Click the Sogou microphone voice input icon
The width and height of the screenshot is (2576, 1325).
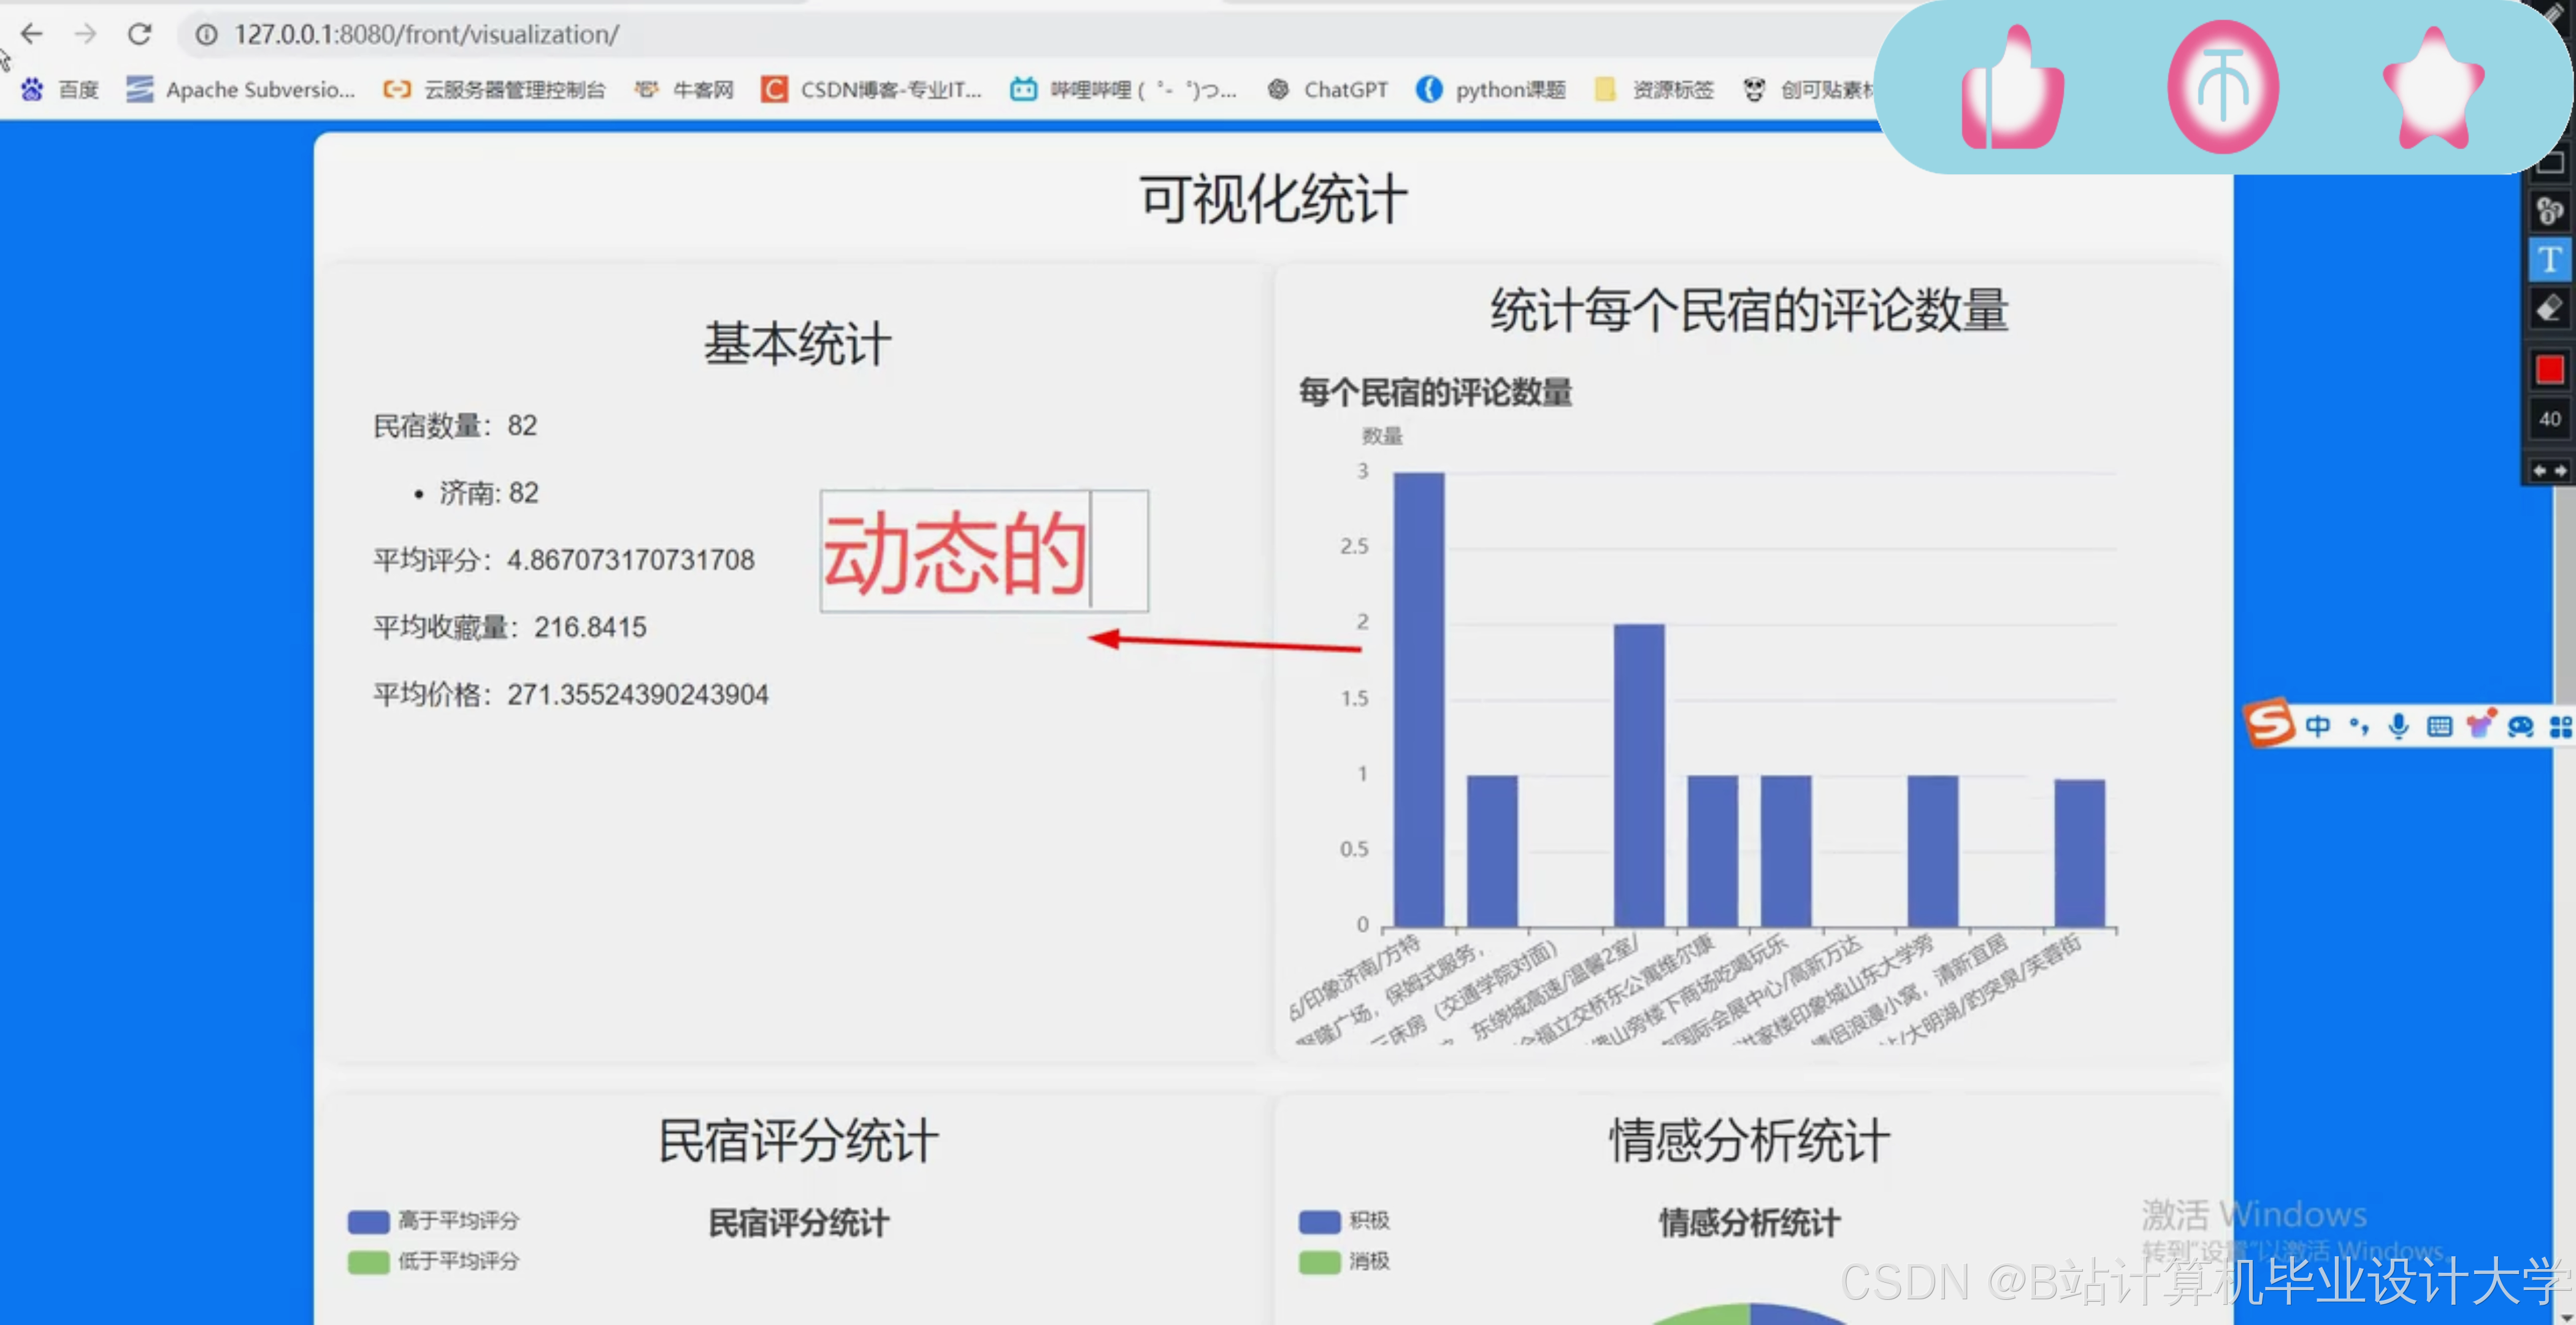pyautogui.click(x=2398, y=726)
